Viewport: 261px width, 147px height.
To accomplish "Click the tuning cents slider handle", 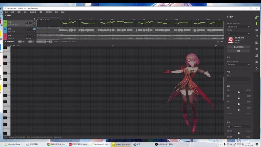I will point(239,133).
